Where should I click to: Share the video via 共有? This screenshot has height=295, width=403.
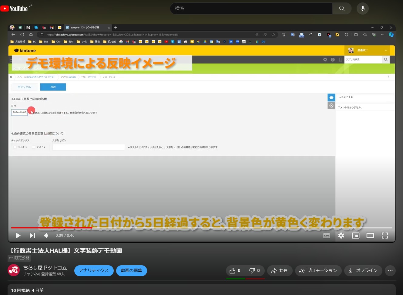(x=279, y=270)
